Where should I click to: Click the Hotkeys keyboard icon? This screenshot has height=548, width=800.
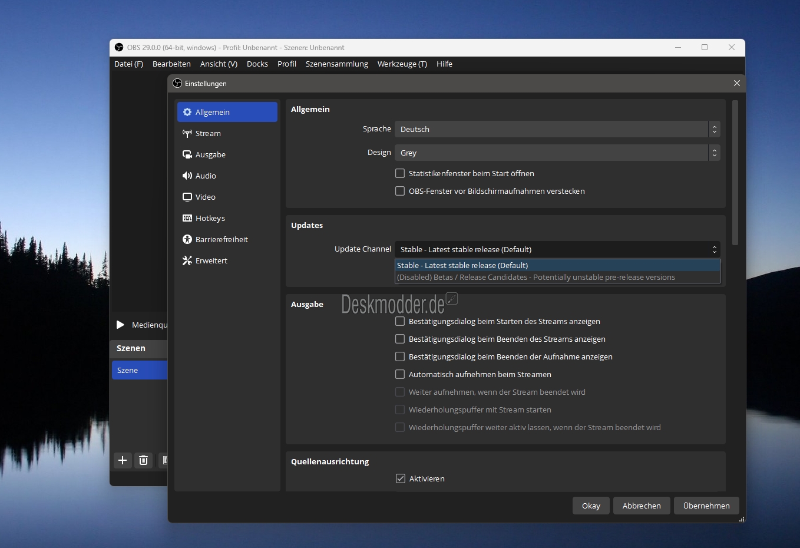point(187,218)
